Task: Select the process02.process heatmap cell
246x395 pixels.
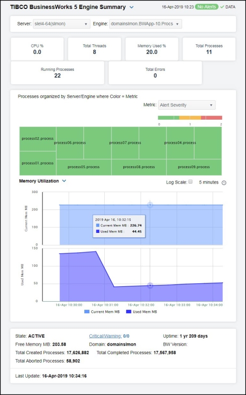Action: (x=38, y=139)
